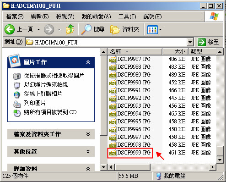
Task: Click the JPG icon of DSCF9995.JPG
Action: click(x=113, y=121)
